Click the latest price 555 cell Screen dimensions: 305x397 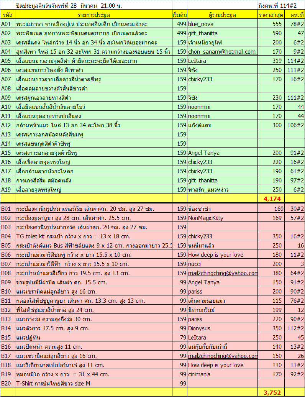pos(271,24)
